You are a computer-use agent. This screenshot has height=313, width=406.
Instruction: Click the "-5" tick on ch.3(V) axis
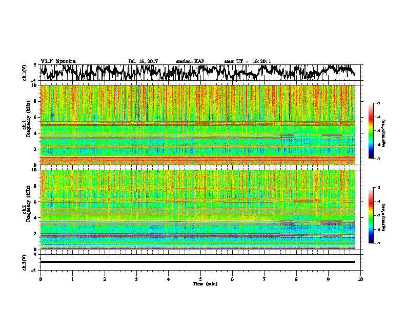pyautogui.click(x=34, y=271)
